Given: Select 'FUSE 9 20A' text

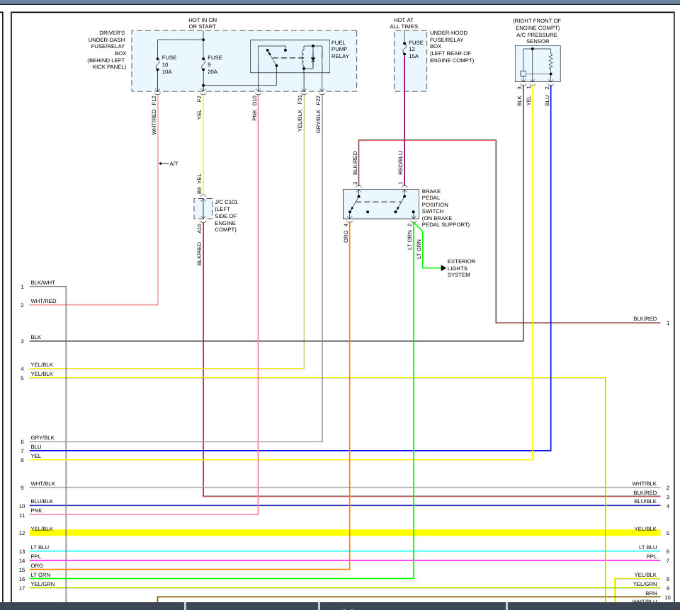Looking at the screenshot, I should point(215,64).
